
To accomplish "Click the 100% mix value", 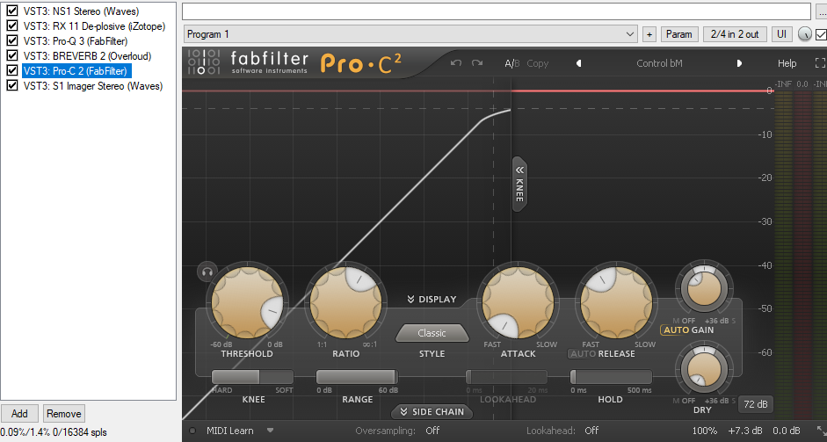I will 705,431.
